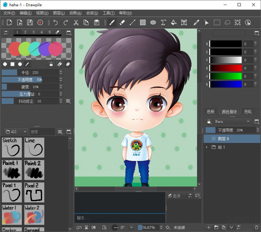Select the Annotation text tool
Screen dimensions: 261x232
[x=184, y=22]
